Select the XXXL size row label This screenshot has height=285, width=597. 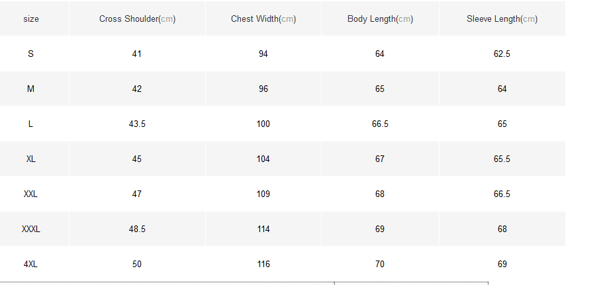pyautogui.click(x=31, y=229)
